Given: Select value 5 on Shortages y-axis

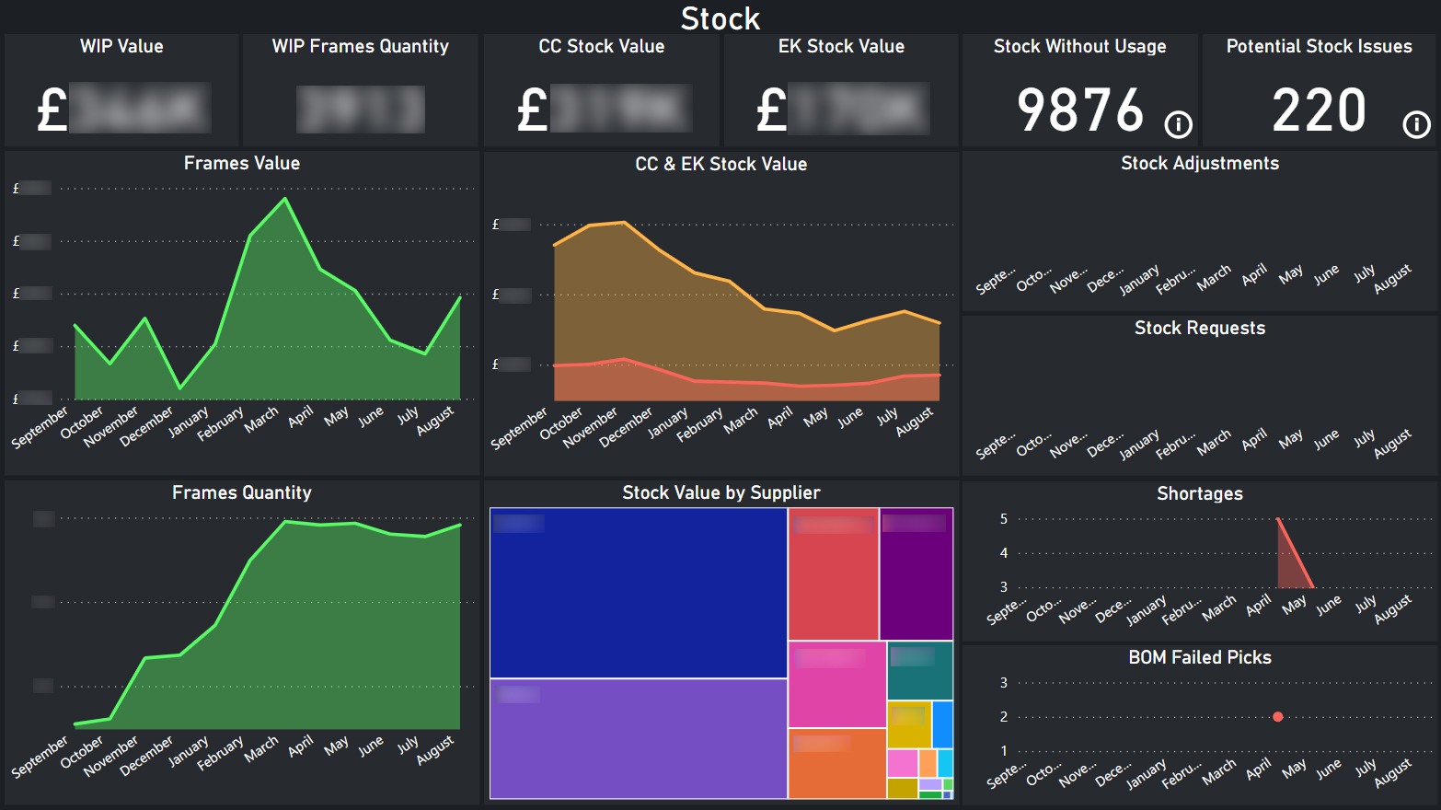Looking at the screenshot, I should coord(1004,519).
